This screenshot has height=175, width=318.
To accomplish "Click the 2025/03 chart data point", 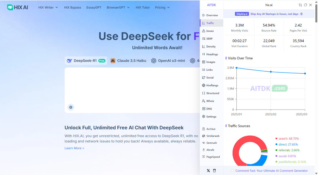I will pyautogui.click(x=305, y=73).
